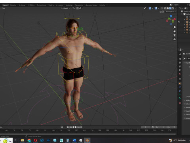Open the snapping options dropdown
This screenshot has width=190, height=143.
pos(81,8)
